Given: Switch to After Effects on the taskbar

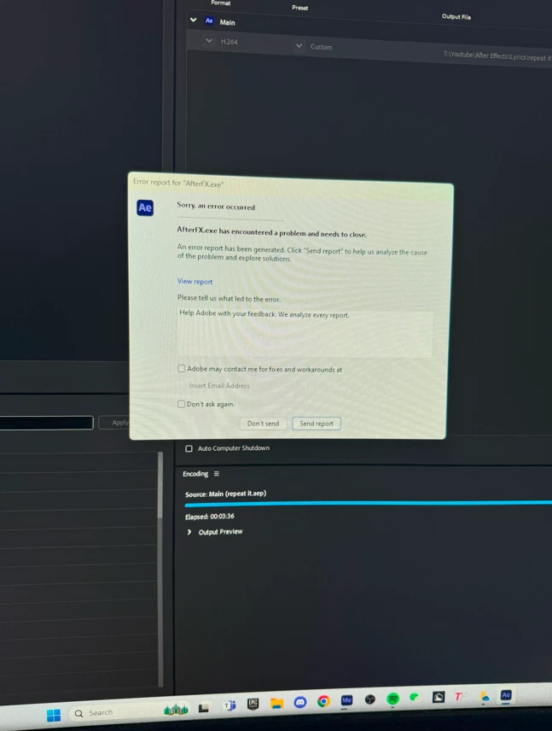Looking at the screenshot, I should (x=506, y=695).
